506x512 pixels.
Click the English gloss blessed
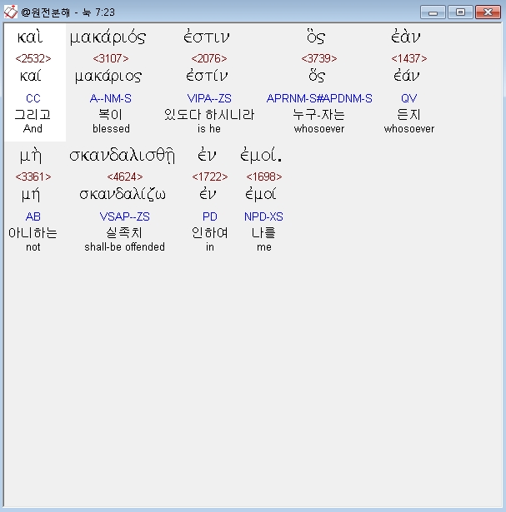(111, 129)
